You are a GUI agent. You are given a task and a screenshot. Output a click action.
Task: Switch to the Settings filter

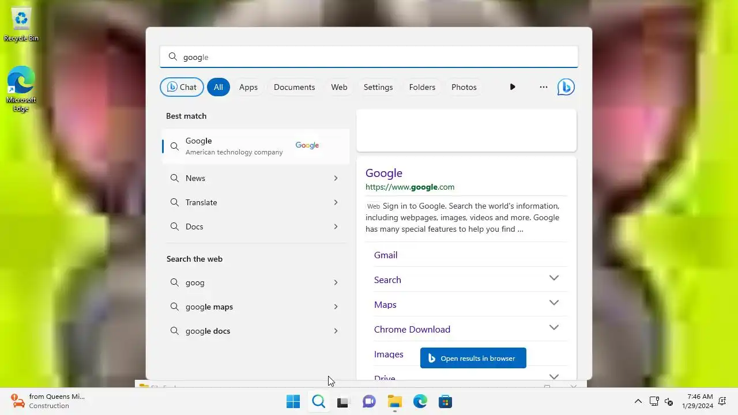pos(378,87)
